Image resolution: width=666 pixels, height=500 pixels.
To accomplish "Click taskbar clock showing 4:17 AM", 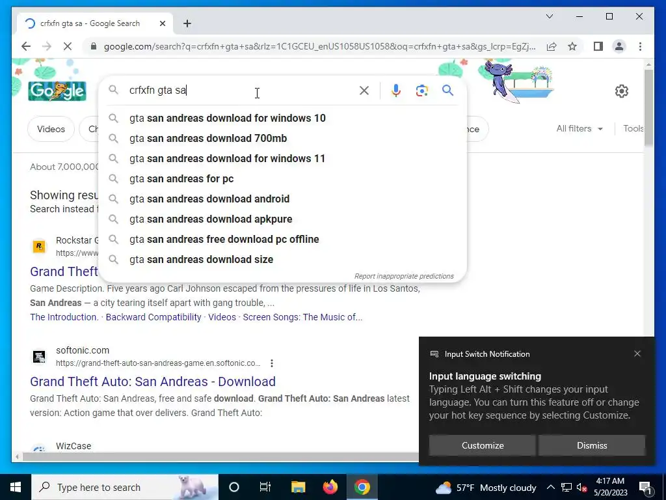I will 610,487.
